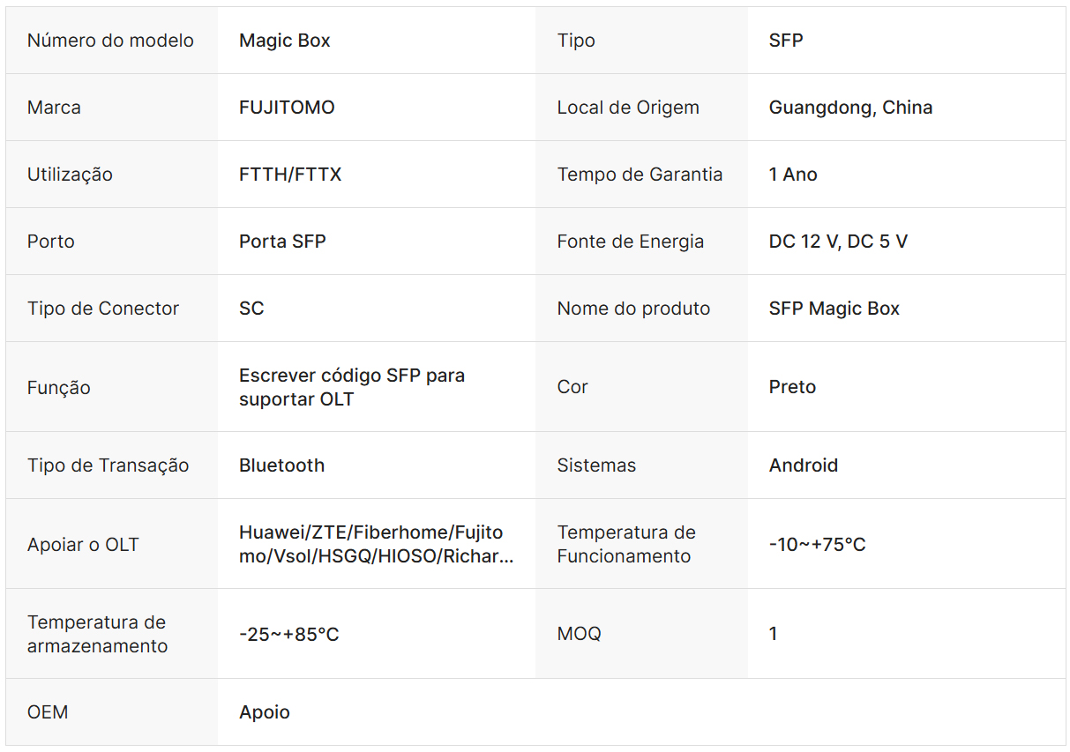
Task: Click the '-10~+75°C' operating temperature value
Action: tap(817, 544)
